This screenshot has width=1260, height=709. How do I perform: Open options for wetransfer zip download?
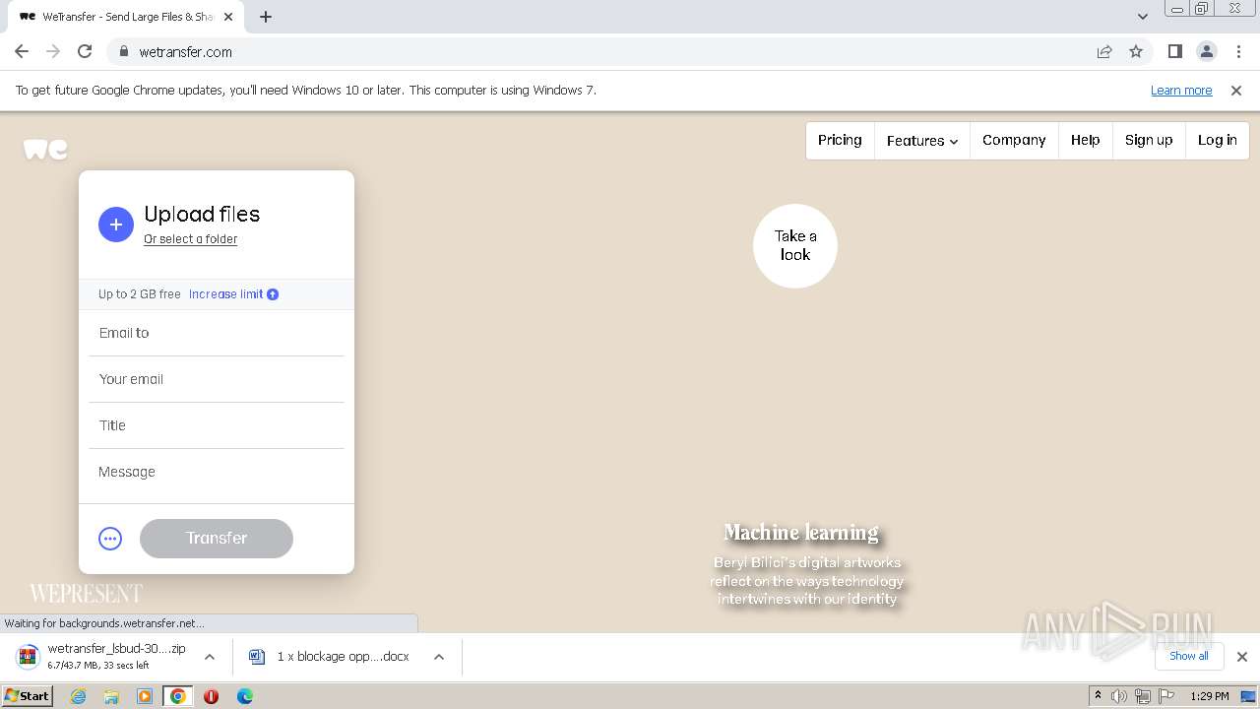(x=210, y=657)
